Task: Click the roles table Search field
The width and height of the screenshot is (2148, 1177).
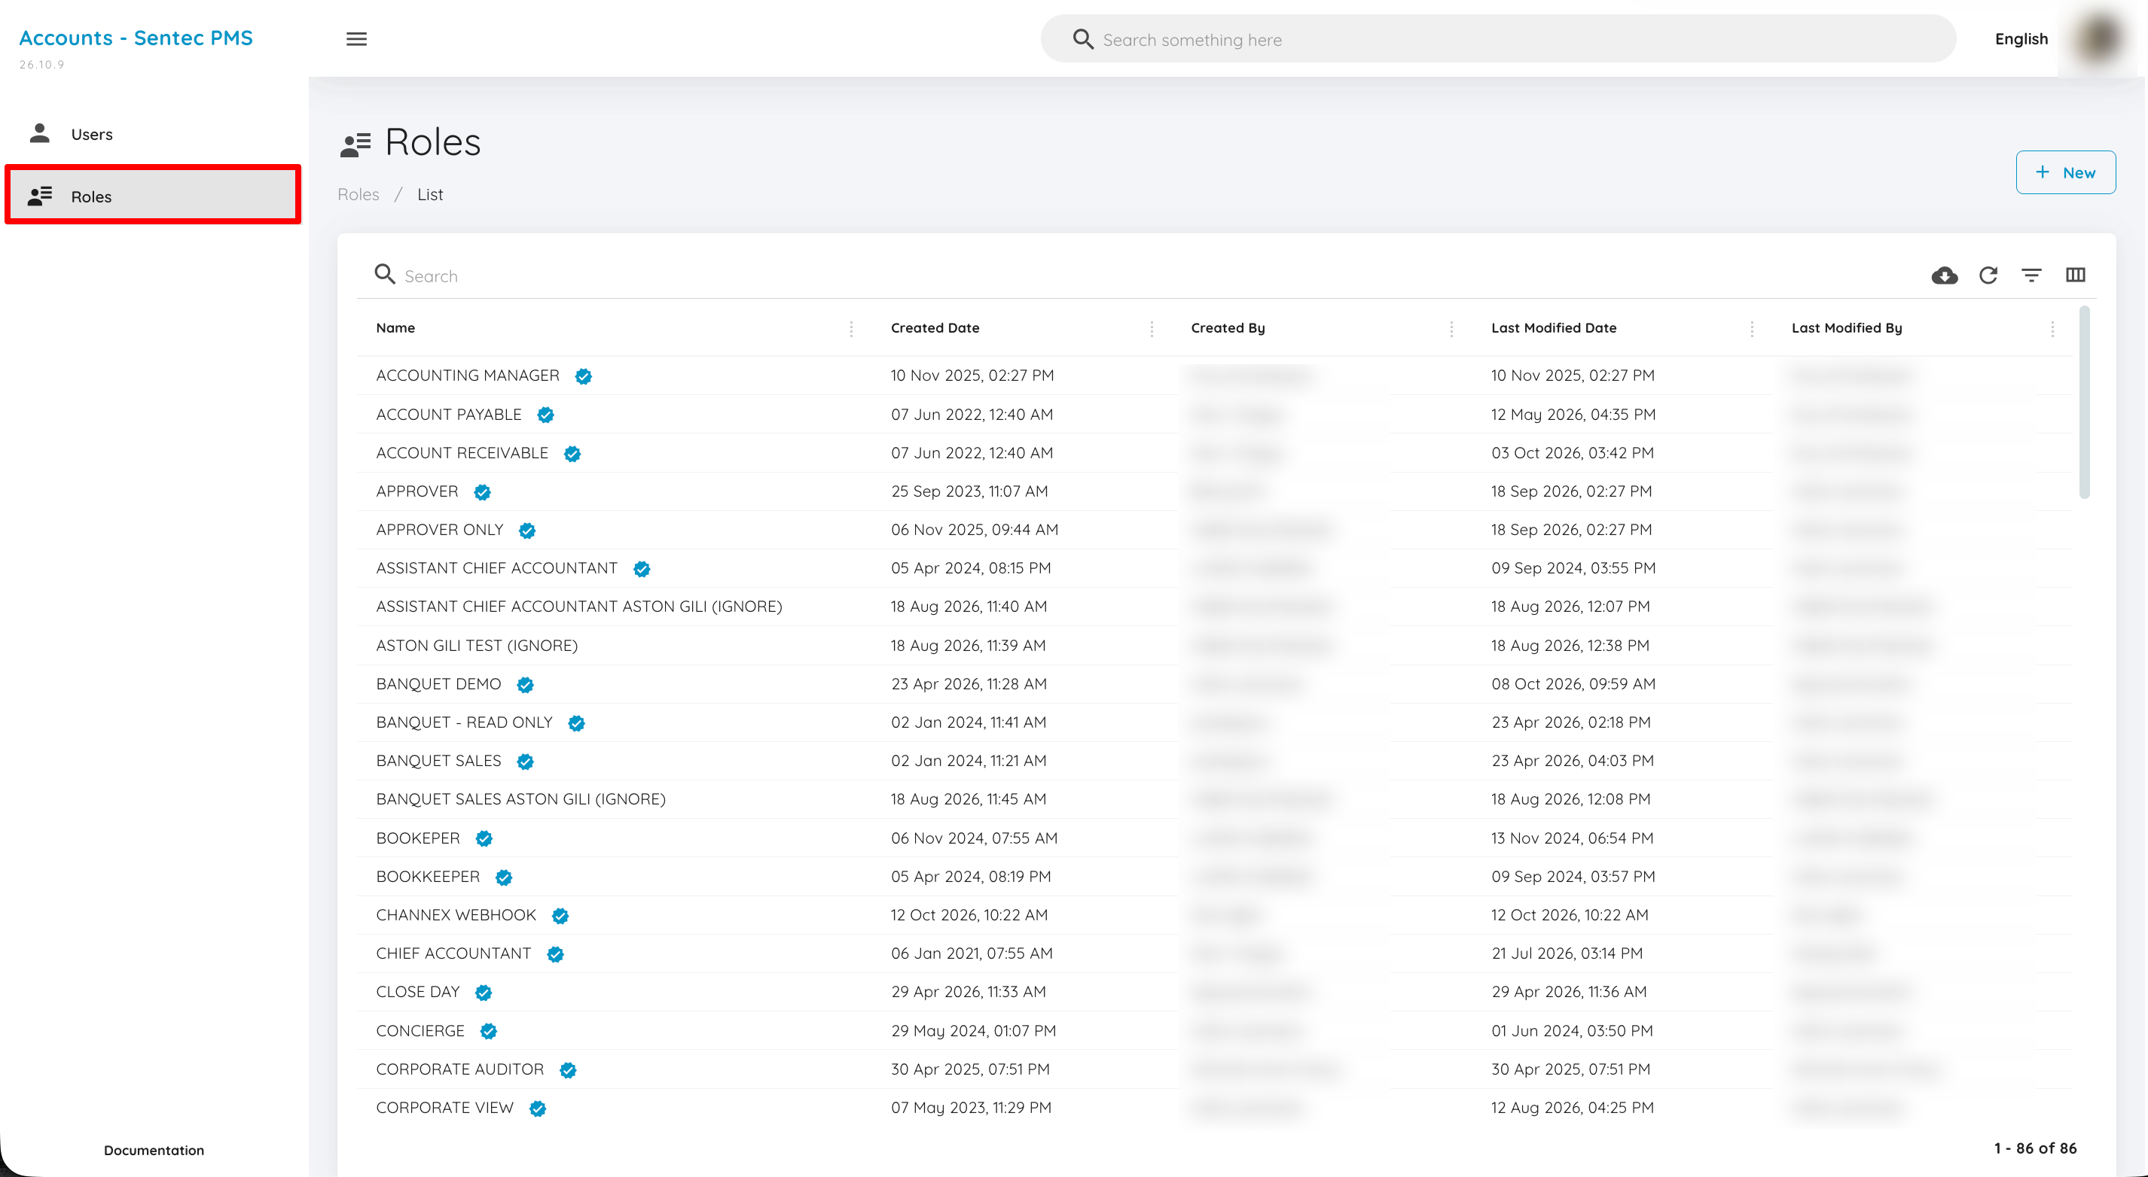Action: click(x=1143, y=275)
